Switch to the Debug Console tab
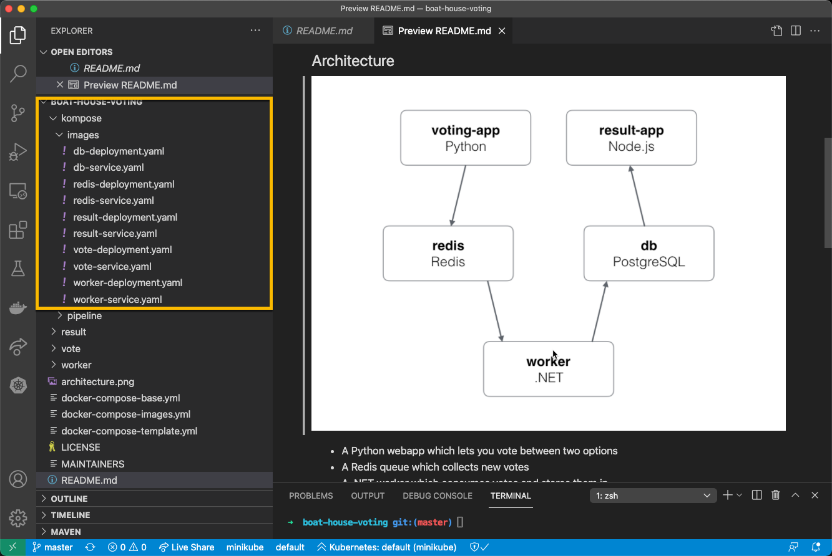Viewport: 832px width, 556px height. tap(438, 496)
